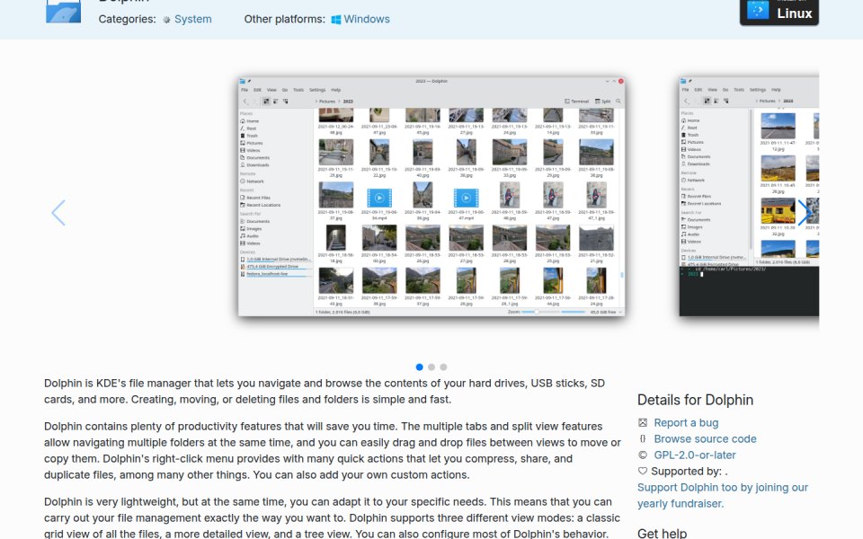Click the gear icon beside System
This screenshot has height=539, width=863.
coord(166,20)
